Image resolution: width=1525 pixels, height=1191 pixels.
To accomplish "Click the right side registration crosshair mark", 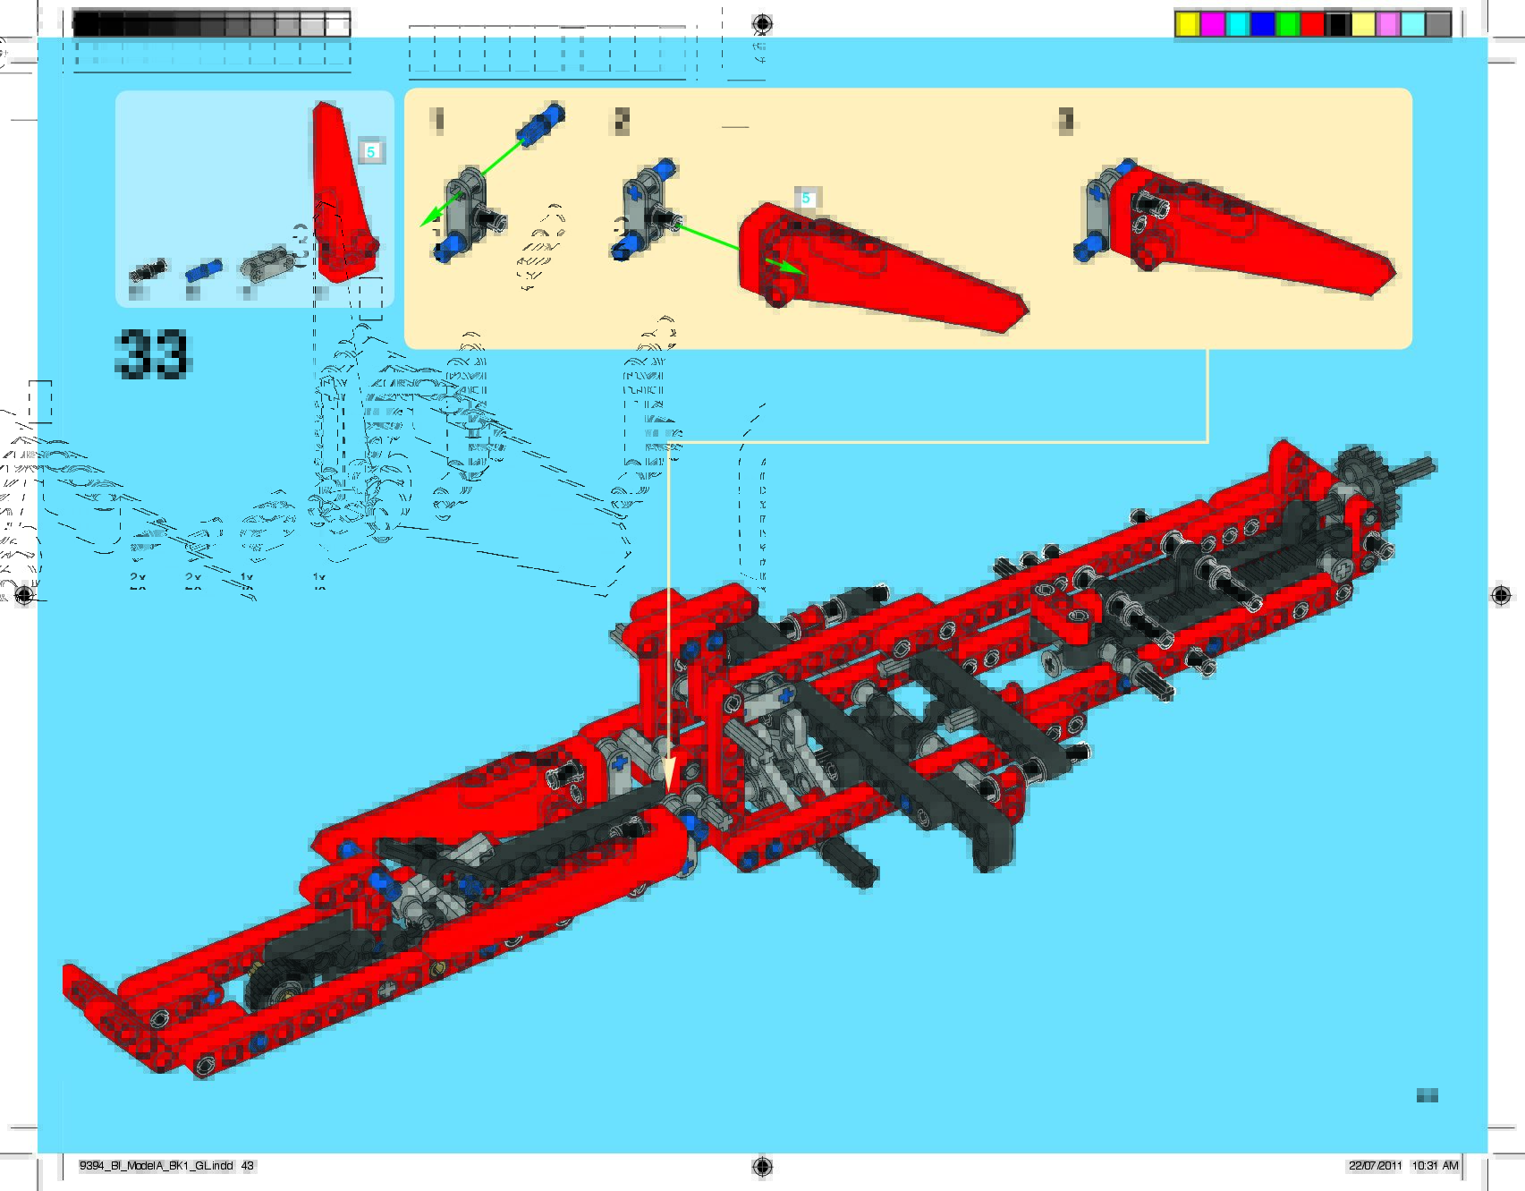I will click(1501, 595).
